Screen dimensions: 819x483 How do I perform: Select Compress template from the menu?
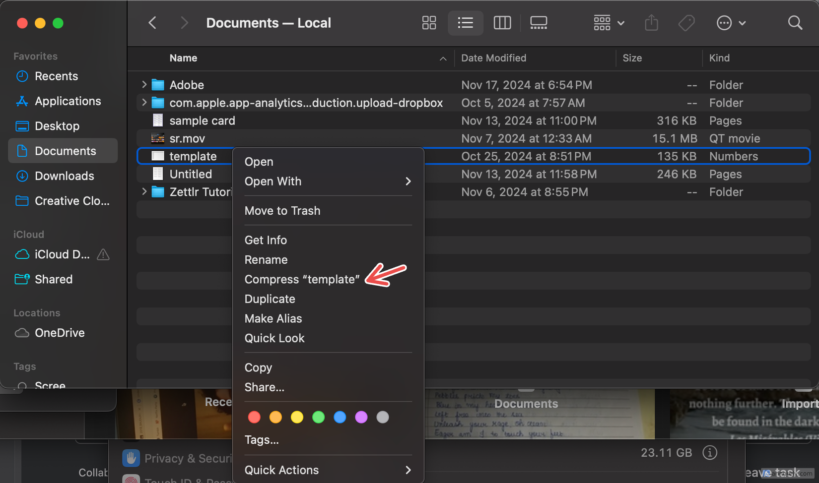302,279
